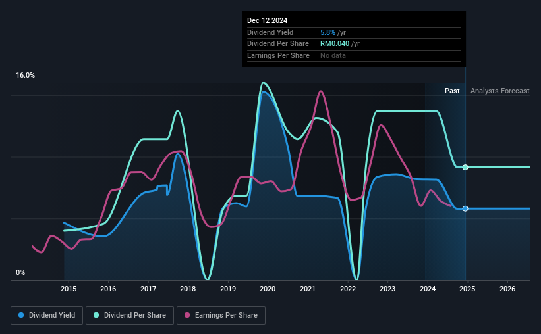Click the 2015 x-axis year label
Screen dimensions: 541x334
coord(69,289)
